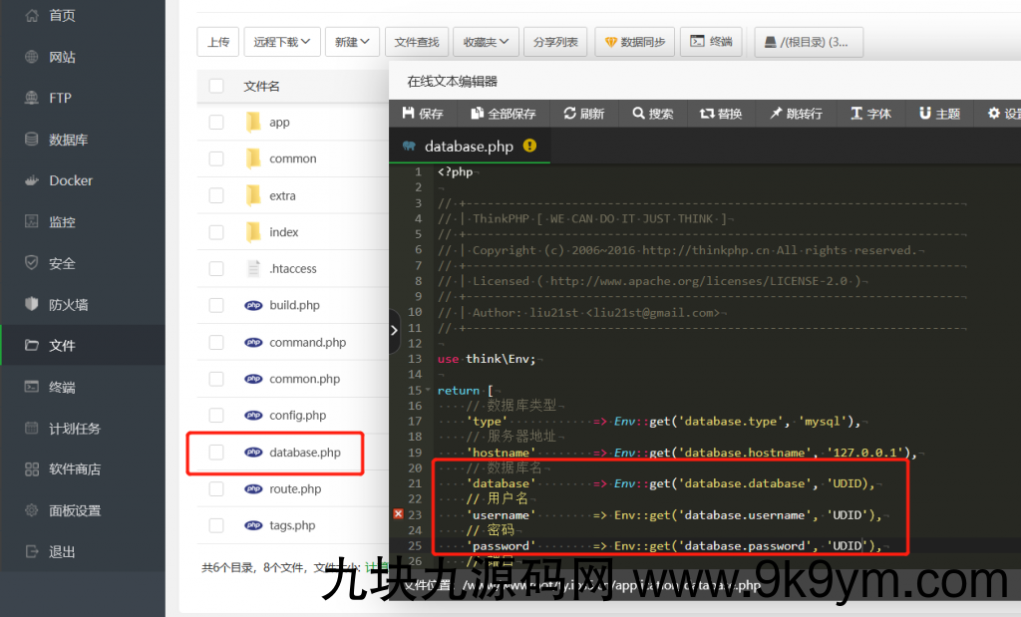
Task: Click the error marker on line 23
Action: [399, 514]
